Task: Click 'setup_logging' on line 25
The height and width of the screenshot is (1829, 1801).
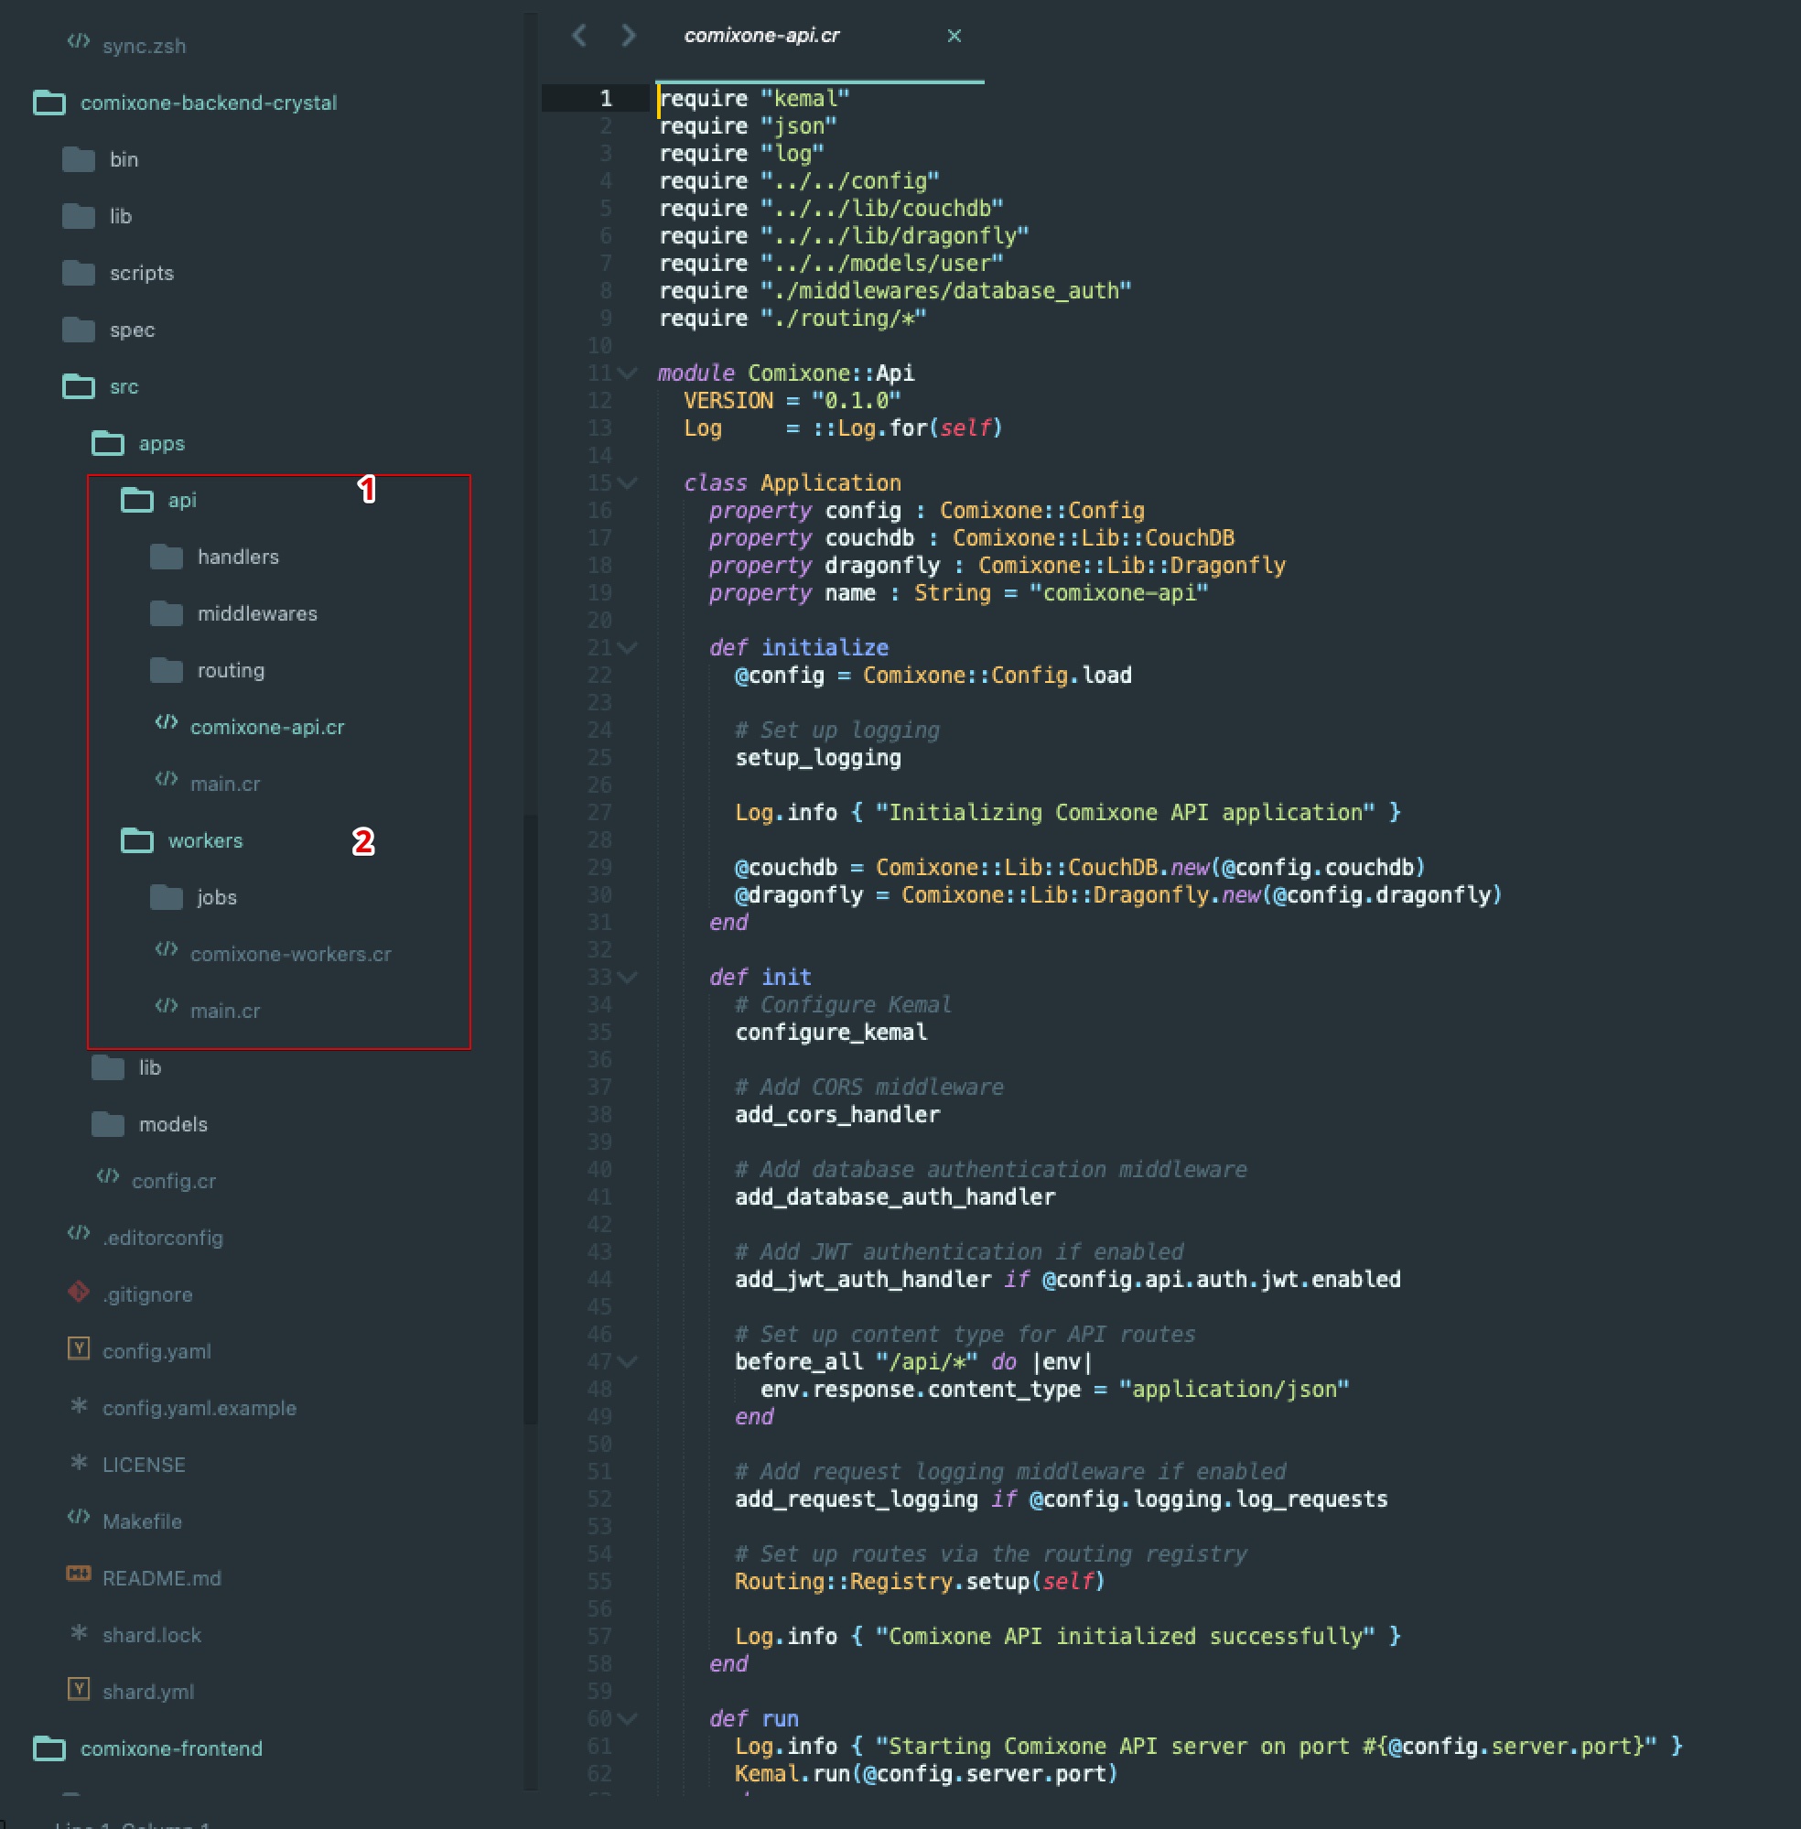Action: (x=818, y=758)
